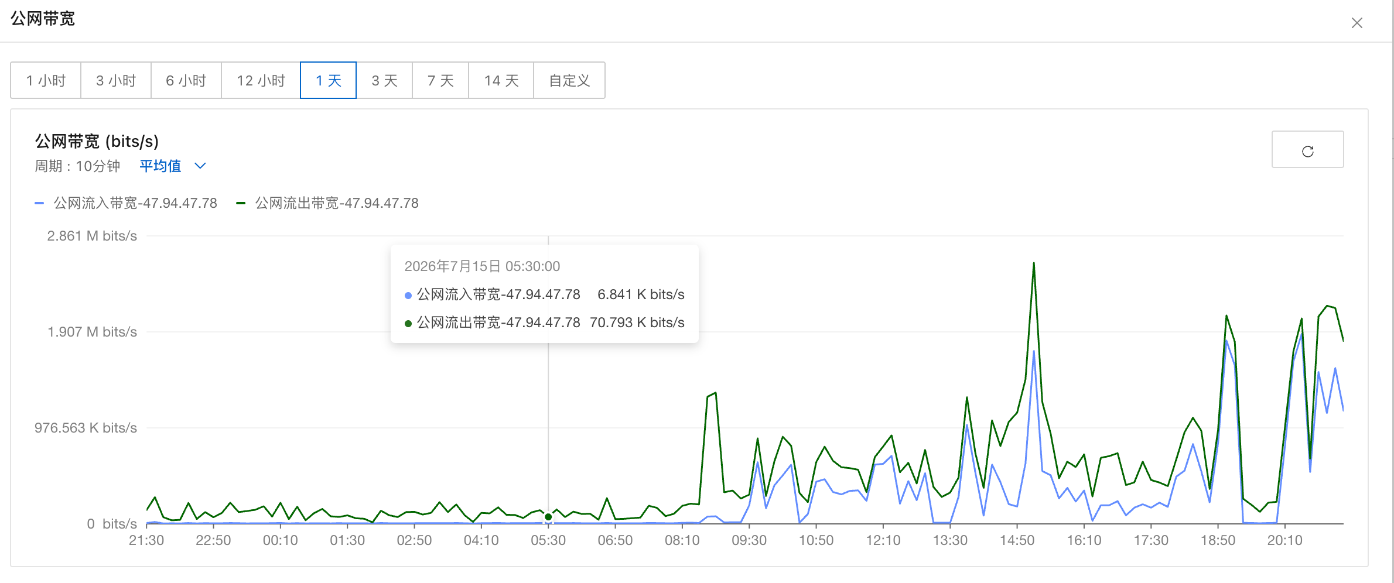Expand the chevron next to 平均值
Viewport: 1394px width, 583px height.
click(200, 166)
